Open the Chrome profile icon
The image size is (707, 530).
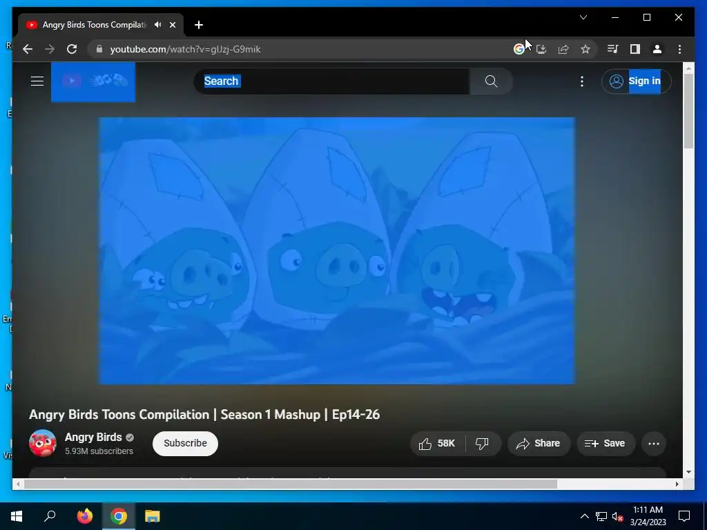tap(657, 49)
